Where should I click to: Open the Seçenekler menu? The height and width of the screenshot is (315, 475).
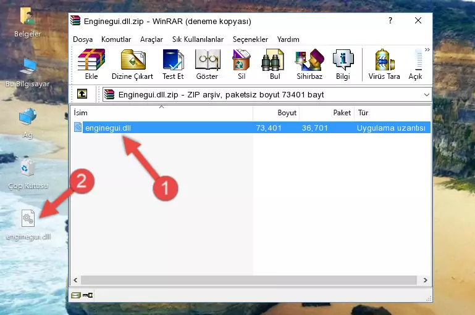(250, 39)
